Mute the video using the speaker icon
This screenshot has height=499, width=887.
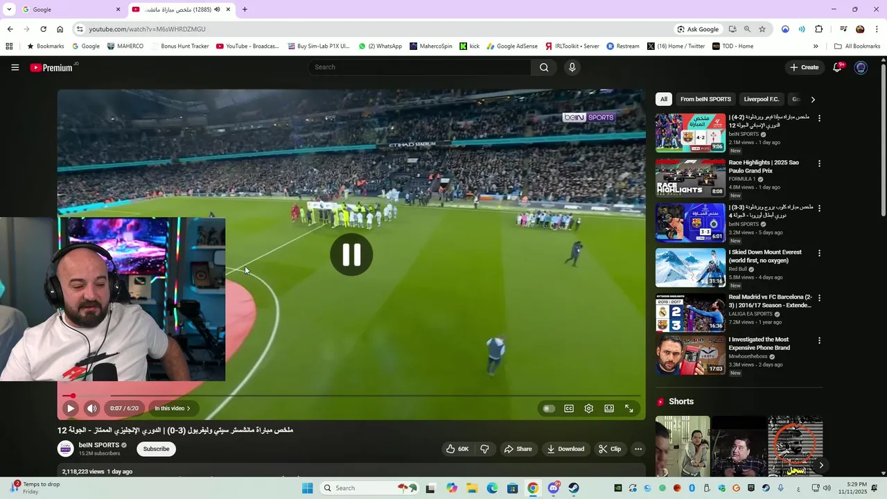[91, 408]
